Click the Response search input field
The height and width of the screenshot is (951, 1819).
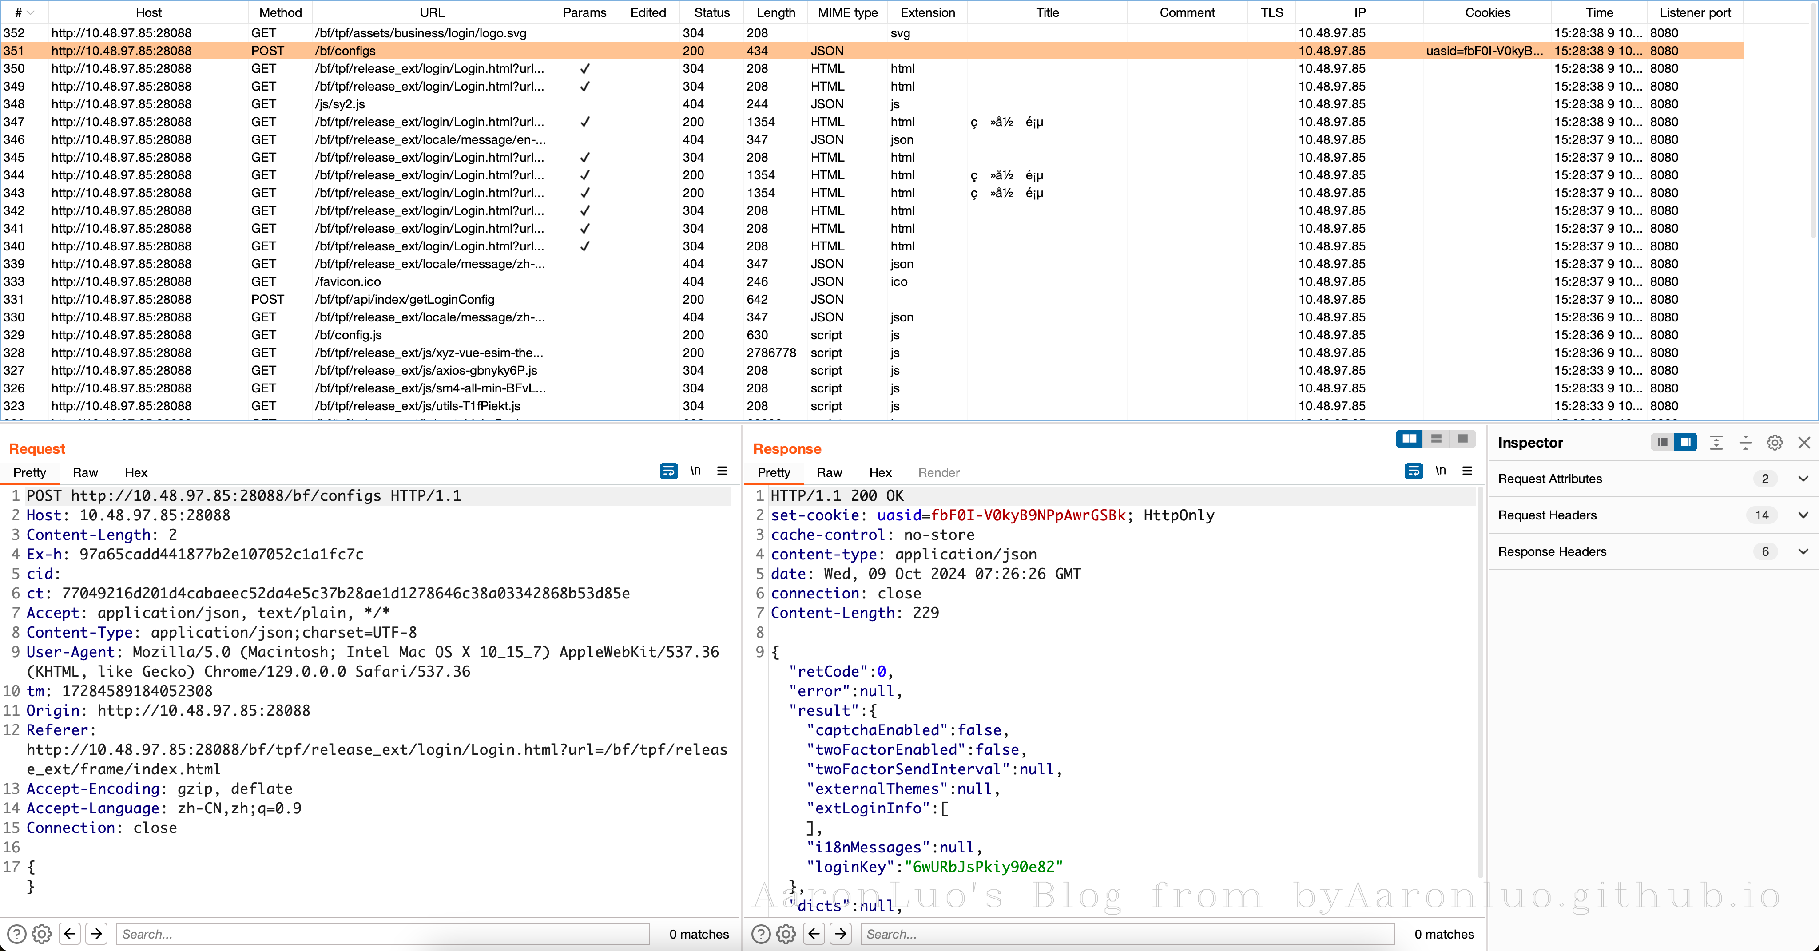(1127, 934)
